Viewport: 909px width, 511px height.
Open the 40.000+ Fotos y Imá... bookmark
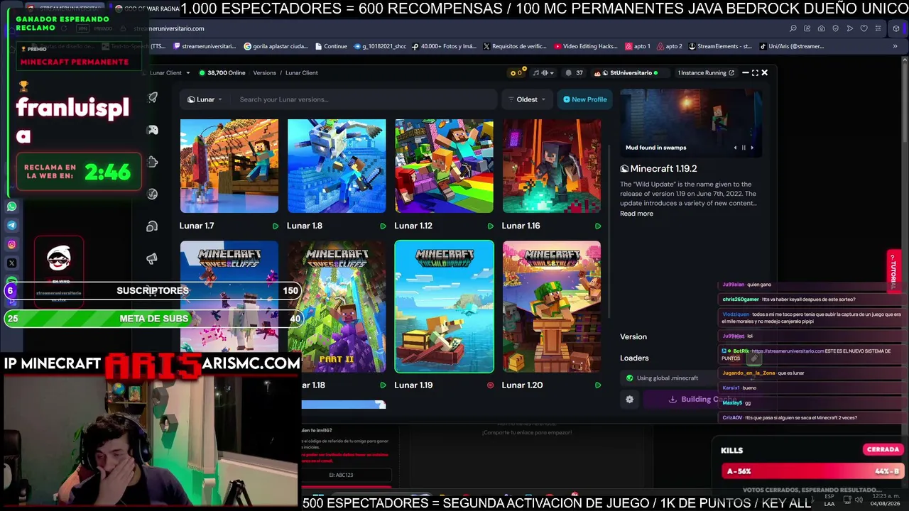click(444, 46)
